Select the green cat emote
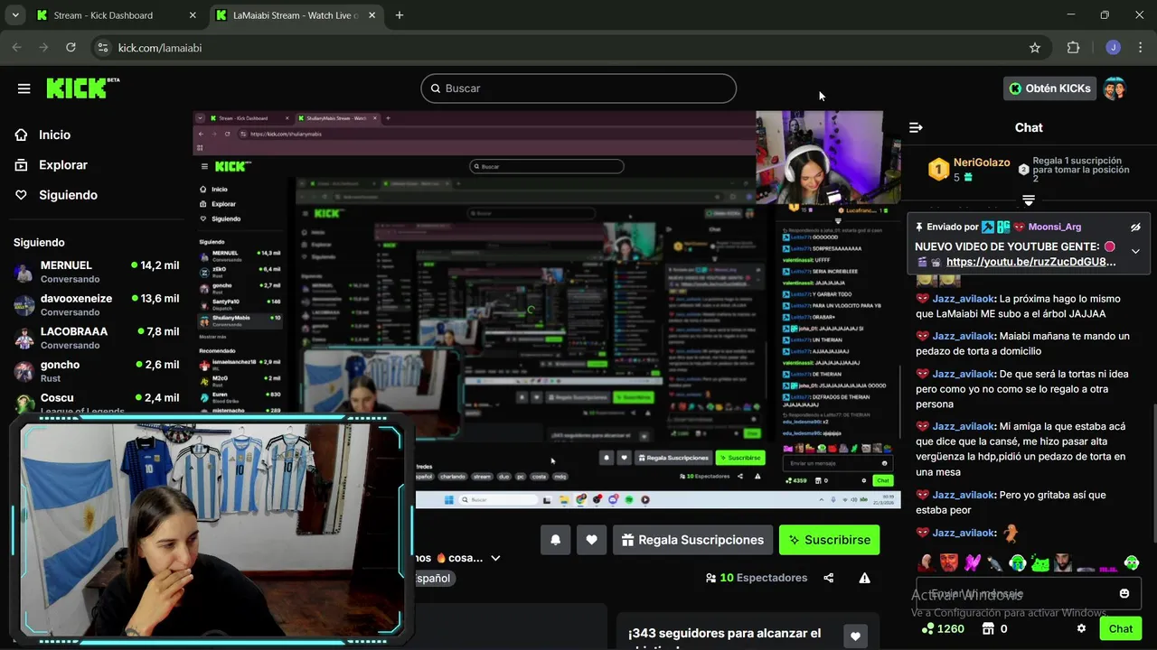 [1040, 562]
